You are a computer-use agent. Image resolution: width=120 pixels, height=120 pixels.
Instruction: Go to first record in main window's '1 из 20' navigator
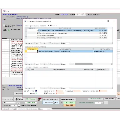pyautogui.click(x=9, y=109)
